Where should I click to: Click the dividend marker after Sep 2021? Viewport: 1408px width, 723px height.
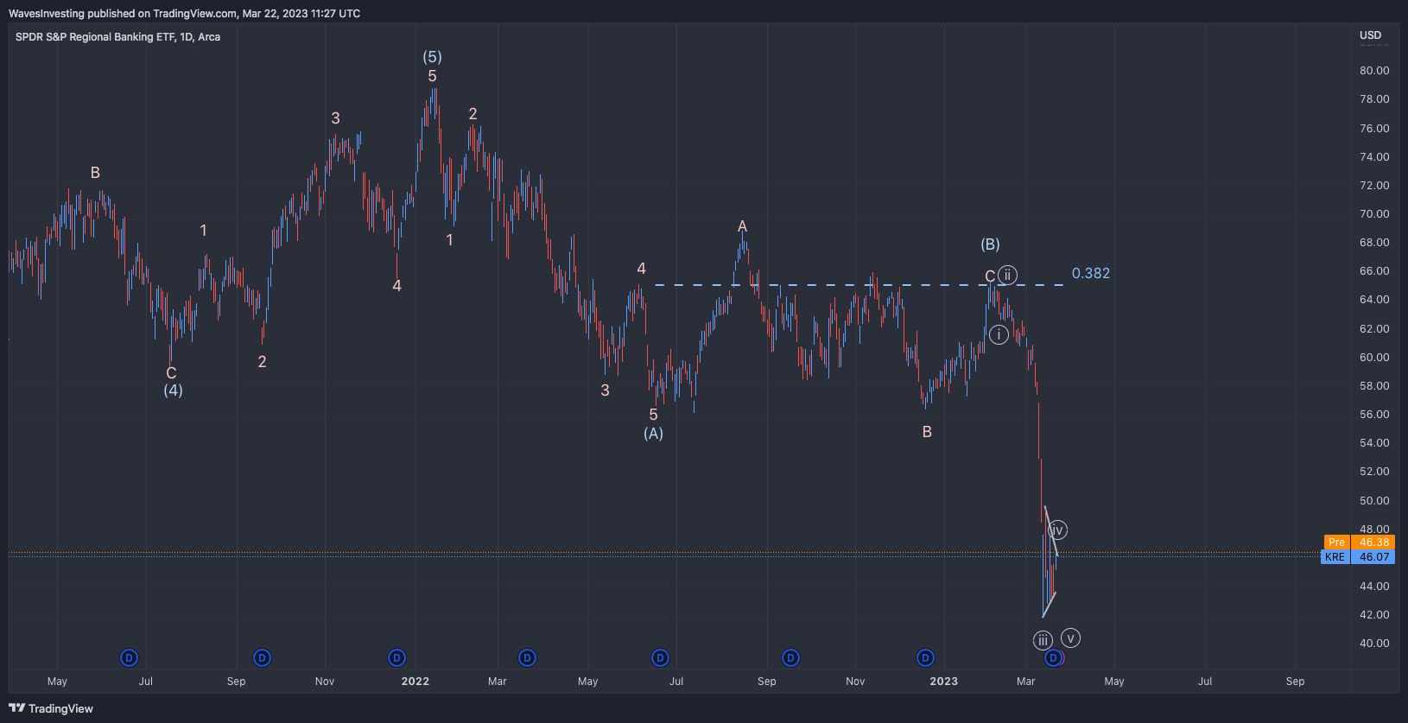(262, 658)
